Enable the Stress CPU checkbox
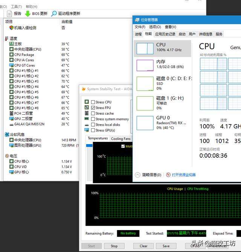The width and height of the screenshot is (241, 252). 93,102
